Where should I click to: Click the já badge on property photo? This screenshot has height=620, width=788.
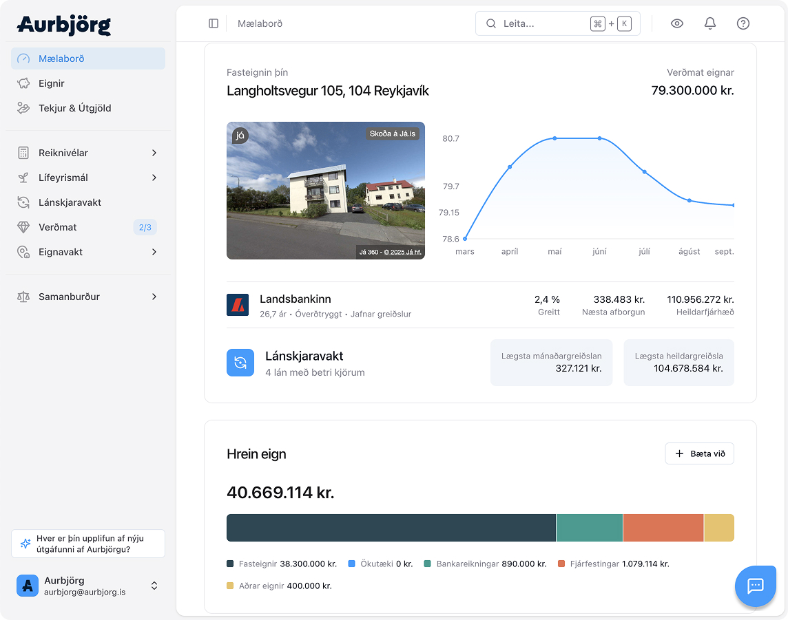[x=240, y=135]
